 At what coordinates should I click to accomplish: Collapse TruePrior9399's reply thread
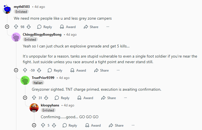(x=25, y=98)
